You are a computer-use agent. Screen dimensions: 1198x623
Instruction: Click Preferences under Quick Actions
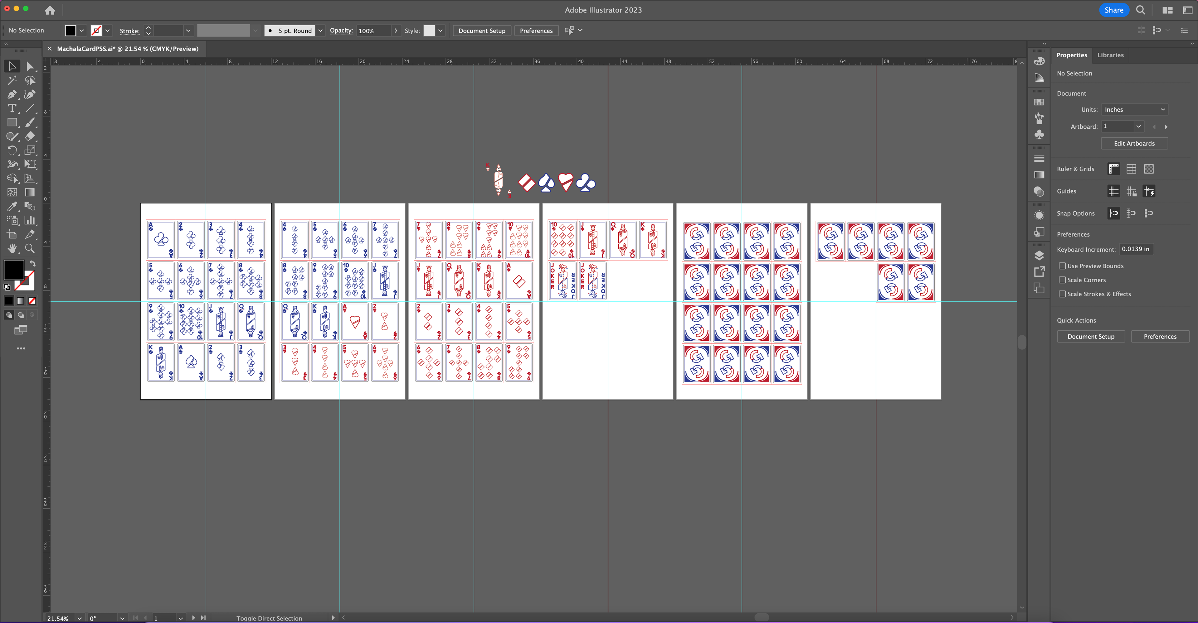(x=1160, y=336)
